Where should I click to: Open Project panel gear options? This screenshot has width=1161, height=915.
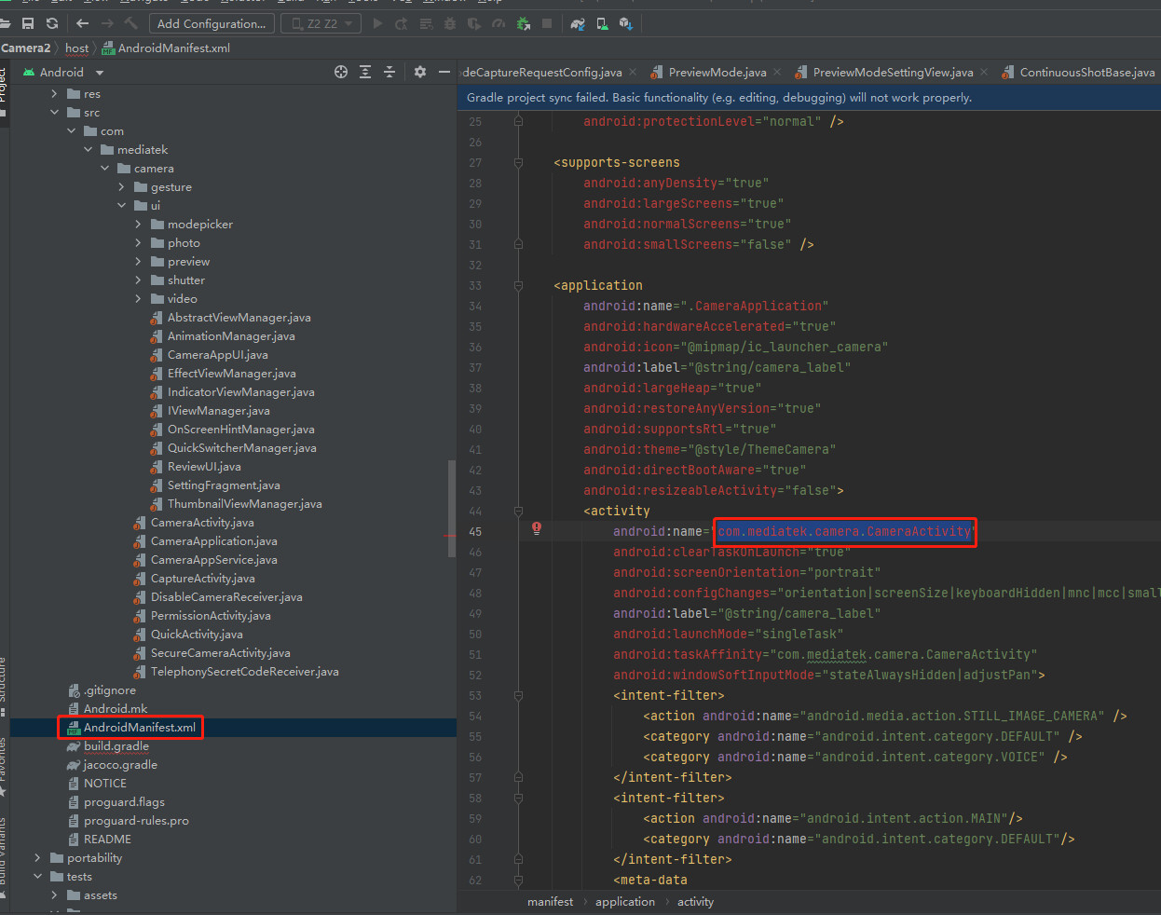point(420,72)
